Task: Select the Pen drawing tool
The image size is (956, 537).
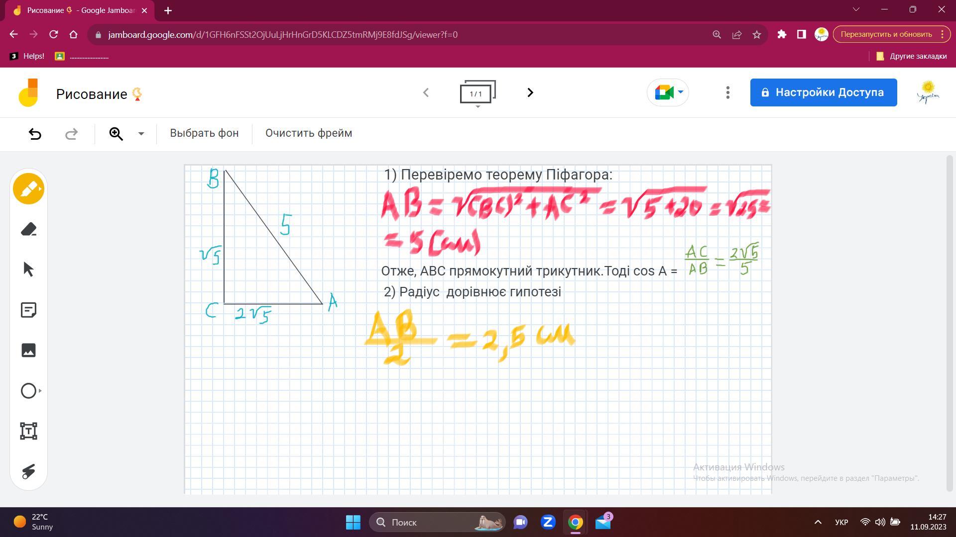Action: pos(28,189)
